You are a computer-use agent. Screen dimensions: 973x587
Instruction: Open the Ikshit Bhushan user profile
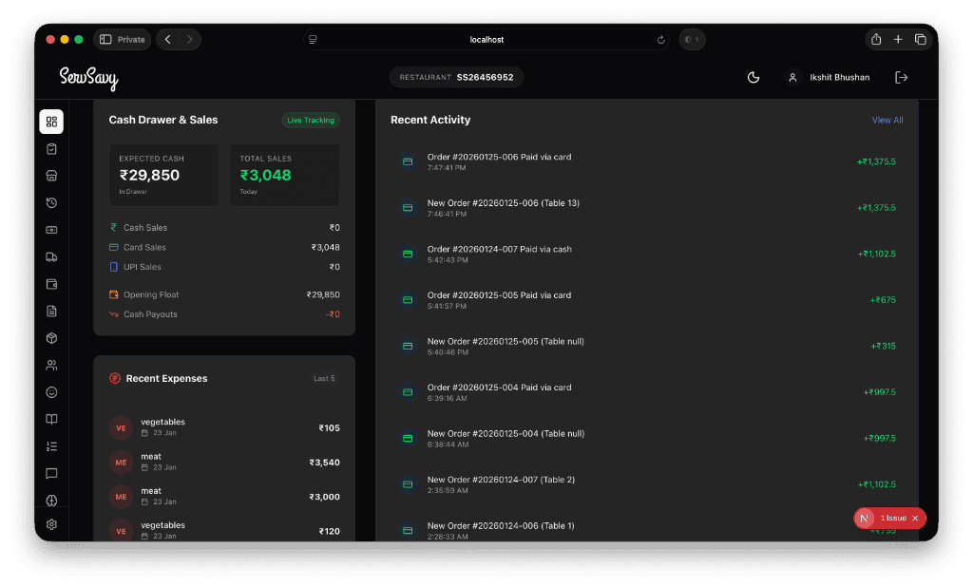[828, 78]
